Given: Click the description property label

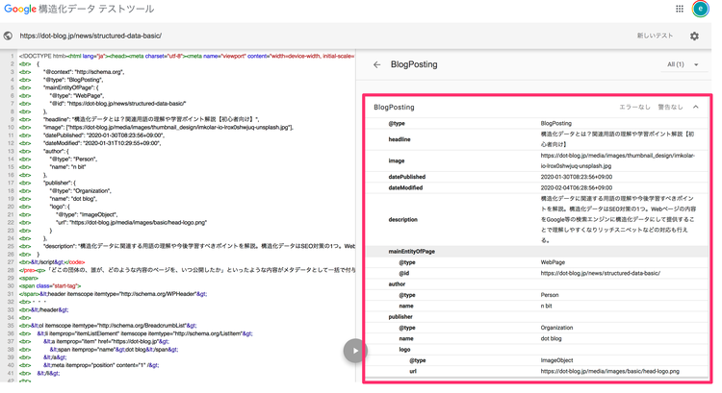Looking at the screenshot, I should [403, 220].
